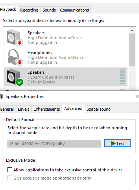Screen dimensions: 139x190
Task: Toggle Give exclusive mode applications priority
Action: 10,178
